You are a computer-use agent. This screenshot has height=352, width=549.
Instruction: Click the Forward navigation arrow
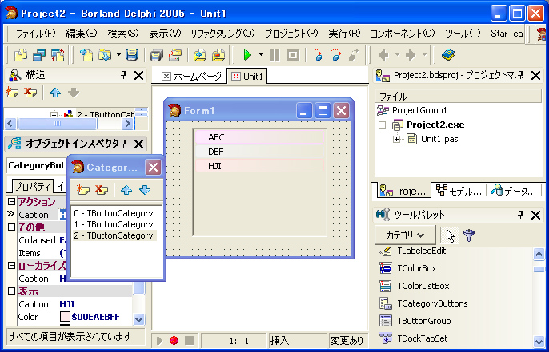411,55
